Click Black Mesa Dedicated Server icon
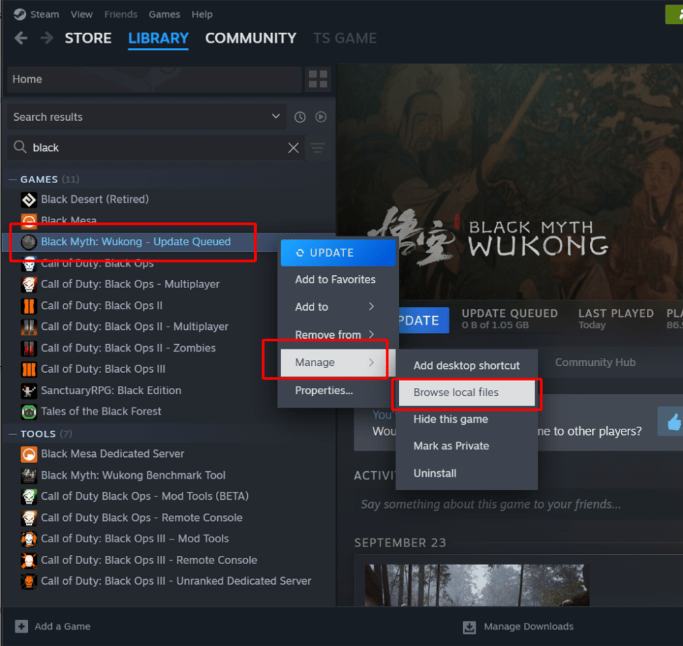The width and height of the screenshot is (683, 646). coord(29,454)
